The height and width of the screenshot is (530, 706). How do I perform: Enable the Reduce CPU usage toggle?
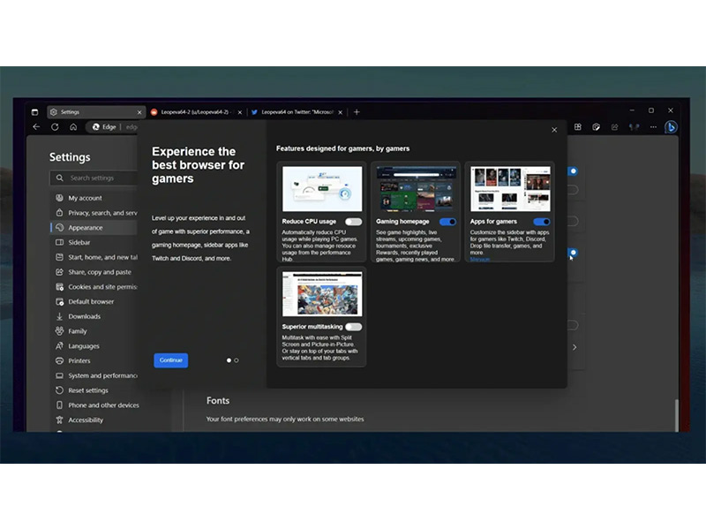pos(354,222)
